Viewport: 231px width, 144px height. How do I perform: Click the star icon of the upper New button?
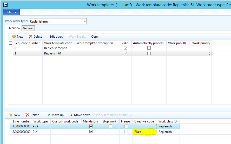tap(14, 37)
